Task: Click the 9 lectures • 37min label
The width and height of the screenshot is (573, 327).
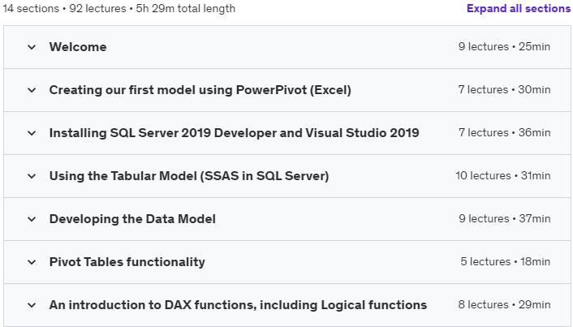Action: [504, 219]
